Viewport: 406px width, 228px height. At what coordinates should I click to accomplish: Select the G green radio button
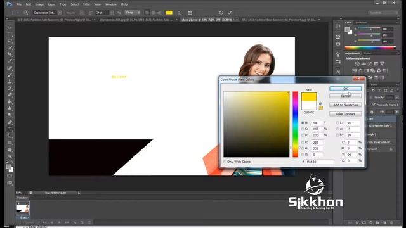click(303, 148)
